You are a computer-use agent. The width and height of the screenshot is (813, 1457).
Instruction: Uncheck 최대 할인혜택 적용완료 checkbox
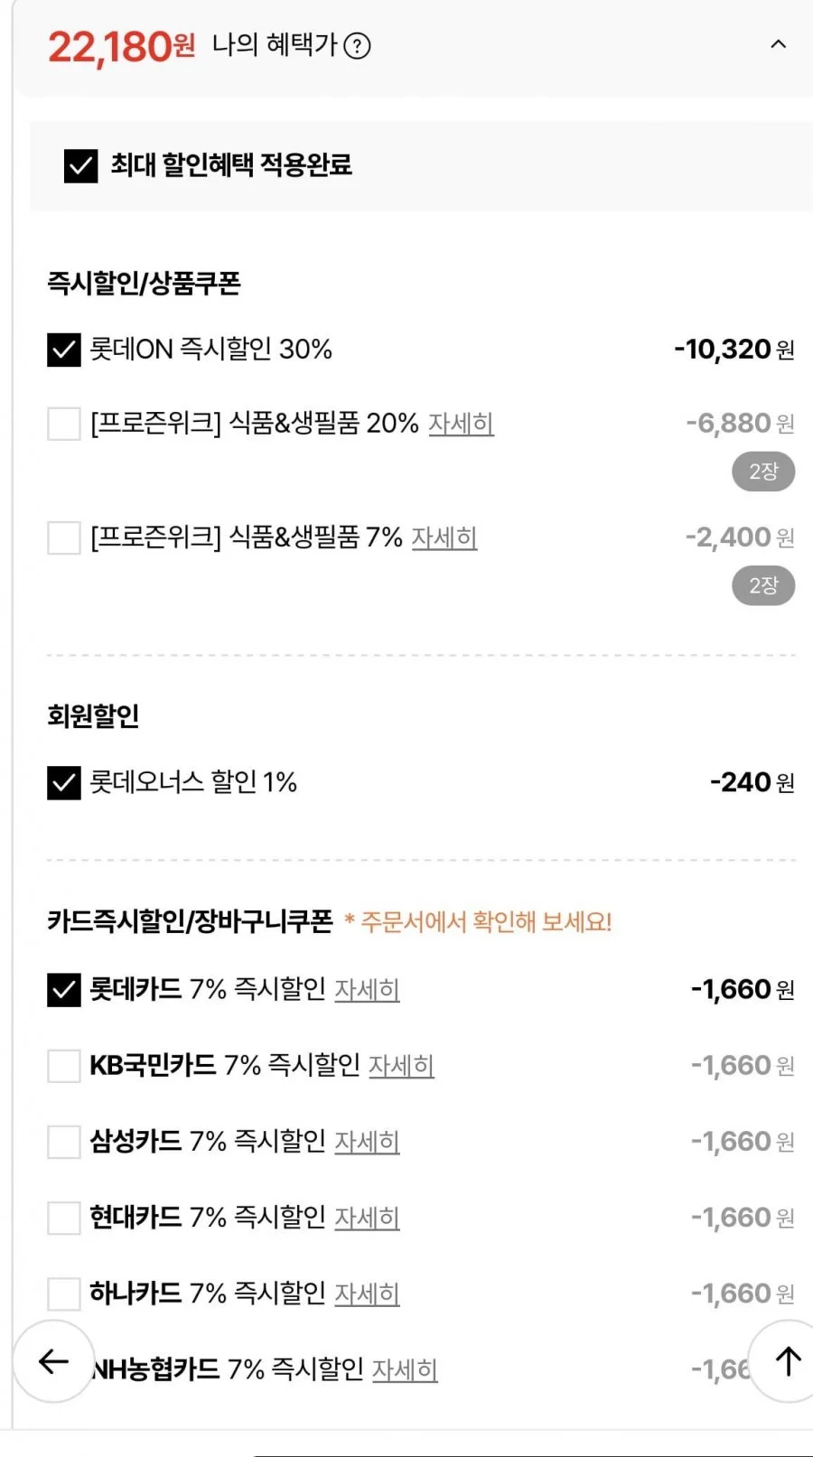coord(81,165)
